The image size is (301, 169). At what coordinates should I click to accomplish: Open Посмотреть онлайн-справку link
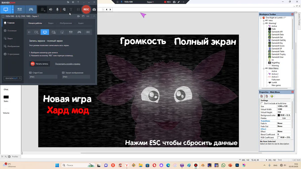[x=68, y=64]
